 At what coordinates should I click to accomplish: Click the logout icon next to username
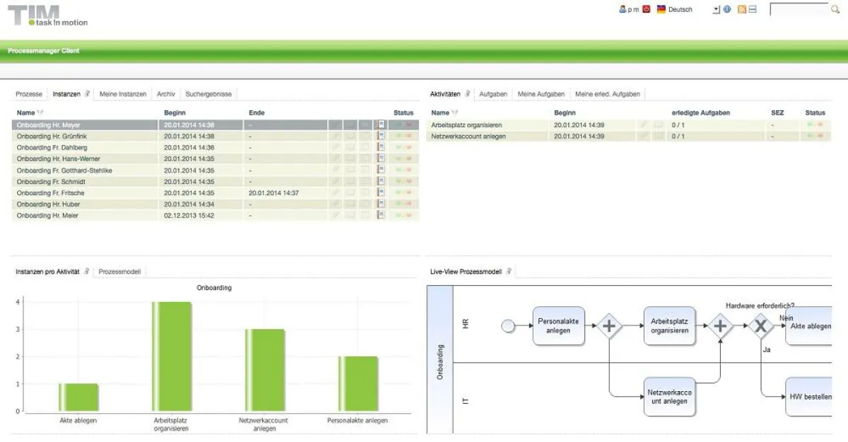pyautogui.click(x=647, y=8)
